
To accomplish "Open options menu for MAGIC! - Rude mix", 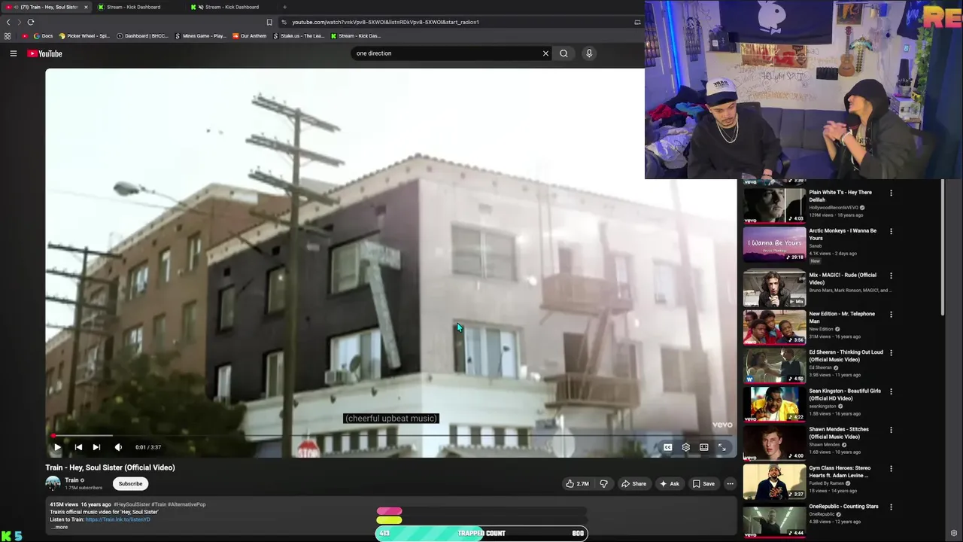I will 891,276.
